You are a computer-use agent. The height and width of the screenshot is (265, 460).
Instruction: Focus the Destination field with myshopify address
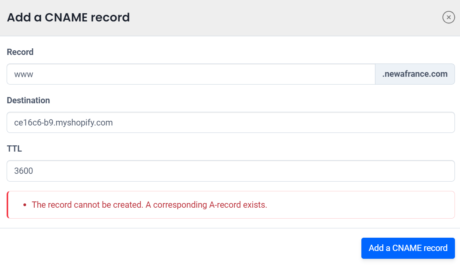point(230,122)
